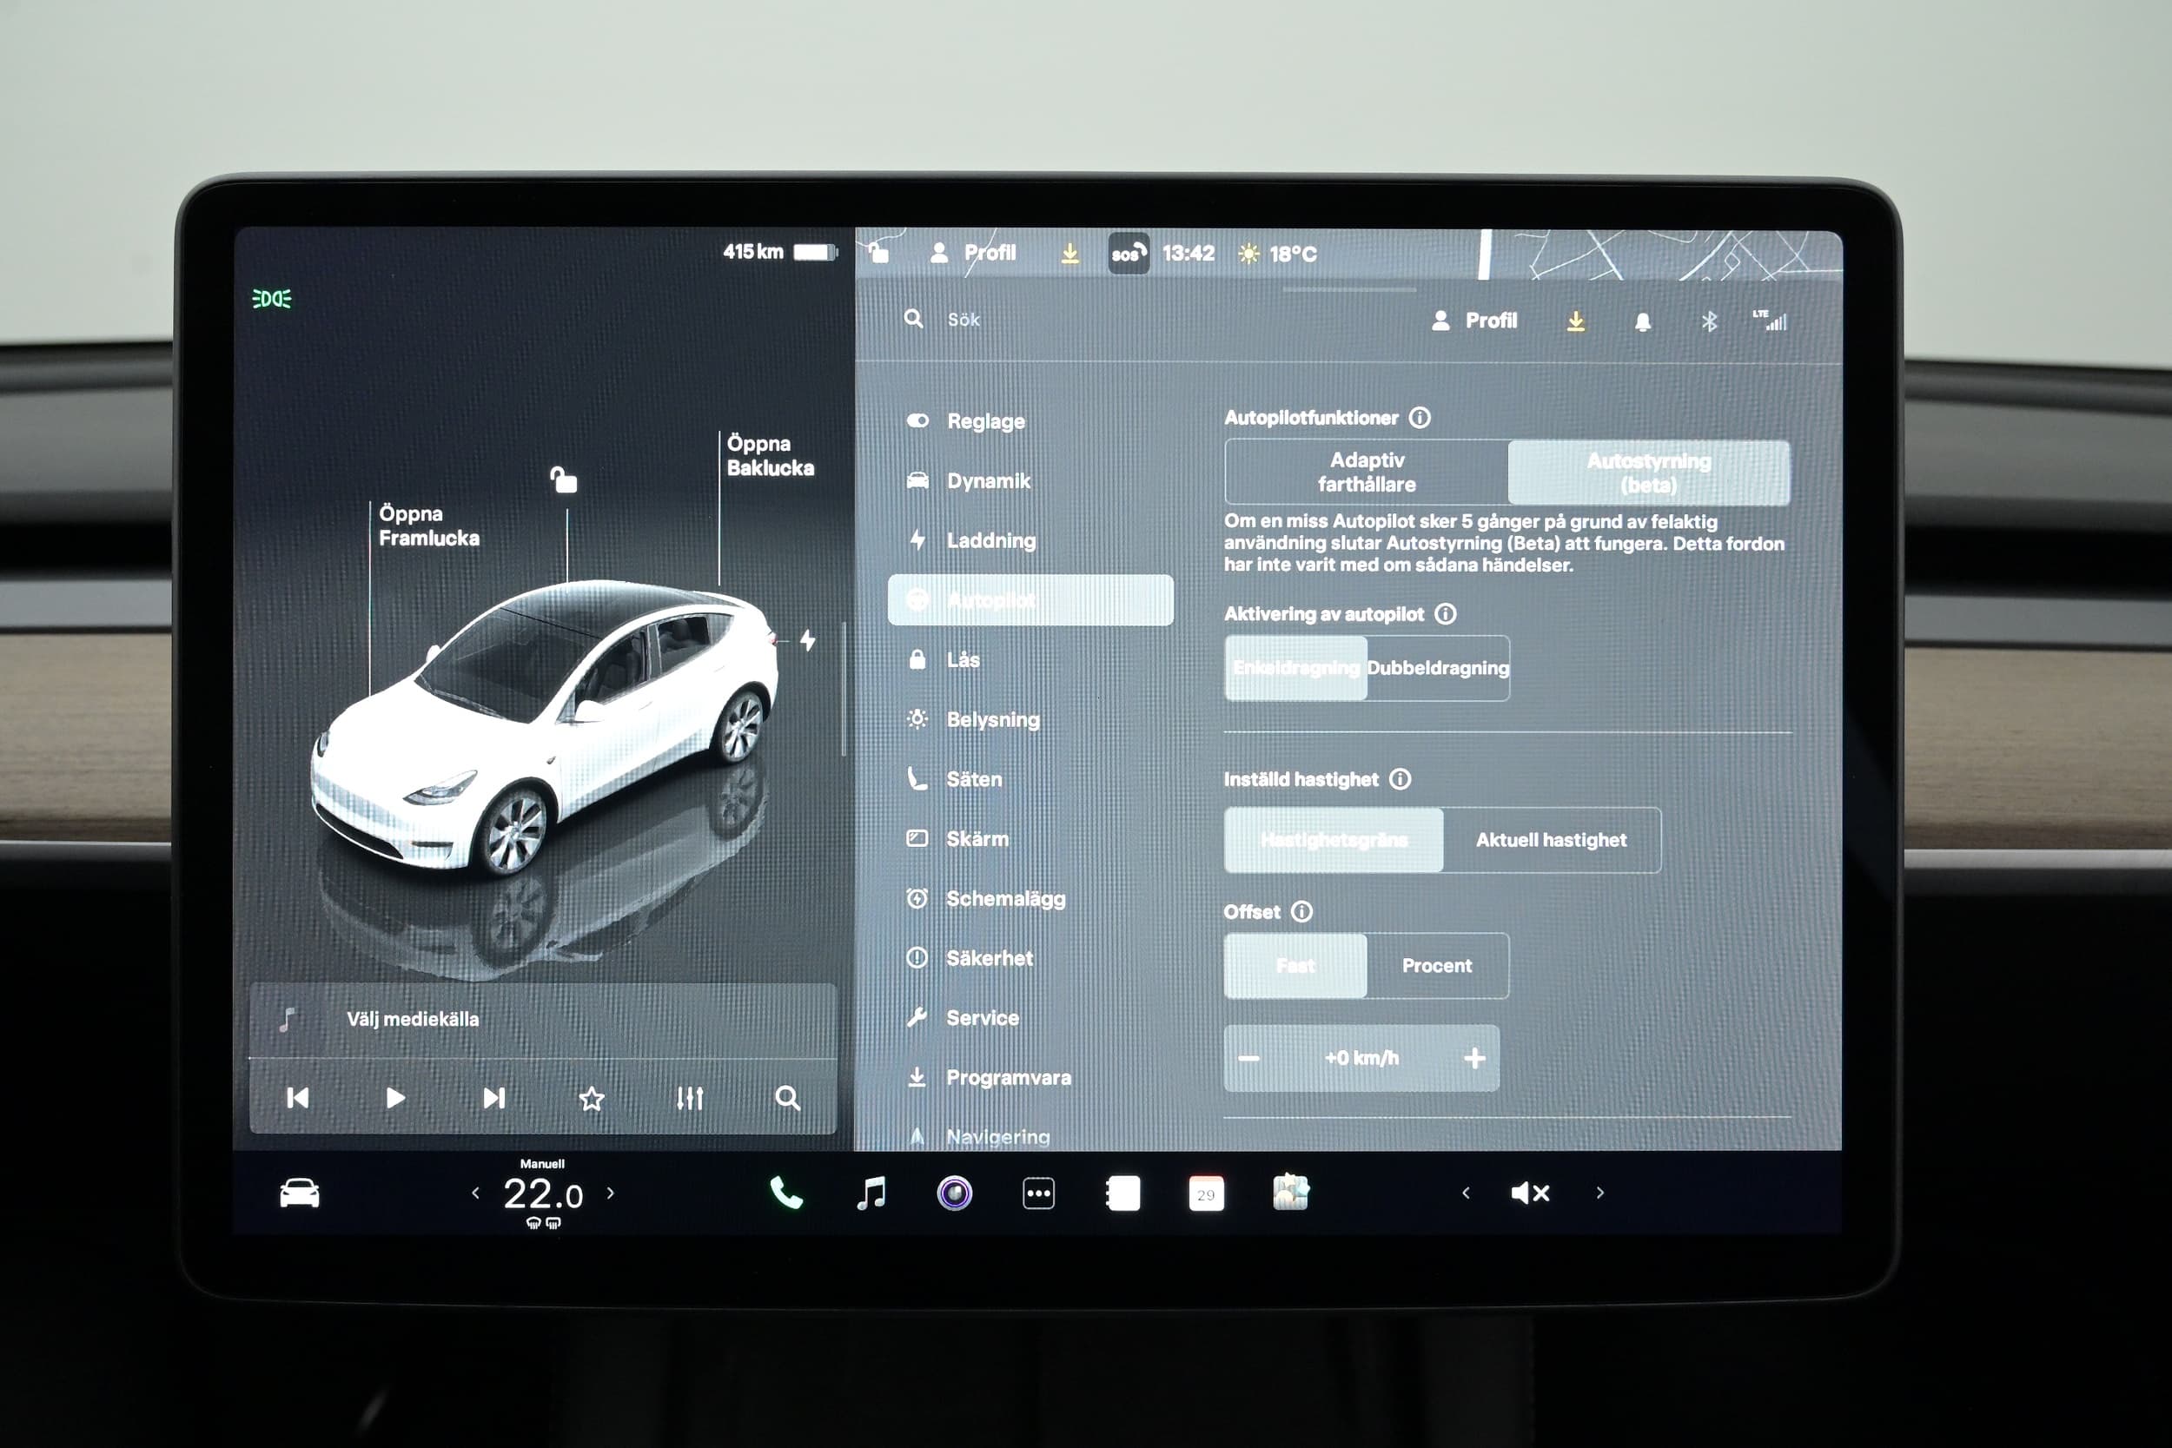Tap Öppna Baklucka to open trunk

[770, 455]
